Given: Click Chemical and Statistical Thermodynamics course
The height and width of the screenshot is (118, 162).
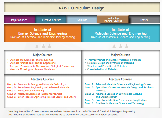Looking at the screenshot, I should 31,60.
